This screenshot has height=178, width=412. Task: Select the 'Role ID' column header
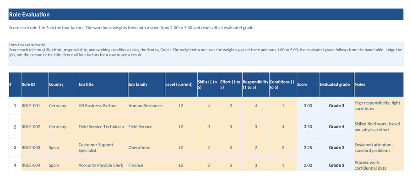(x=35, y=85)
